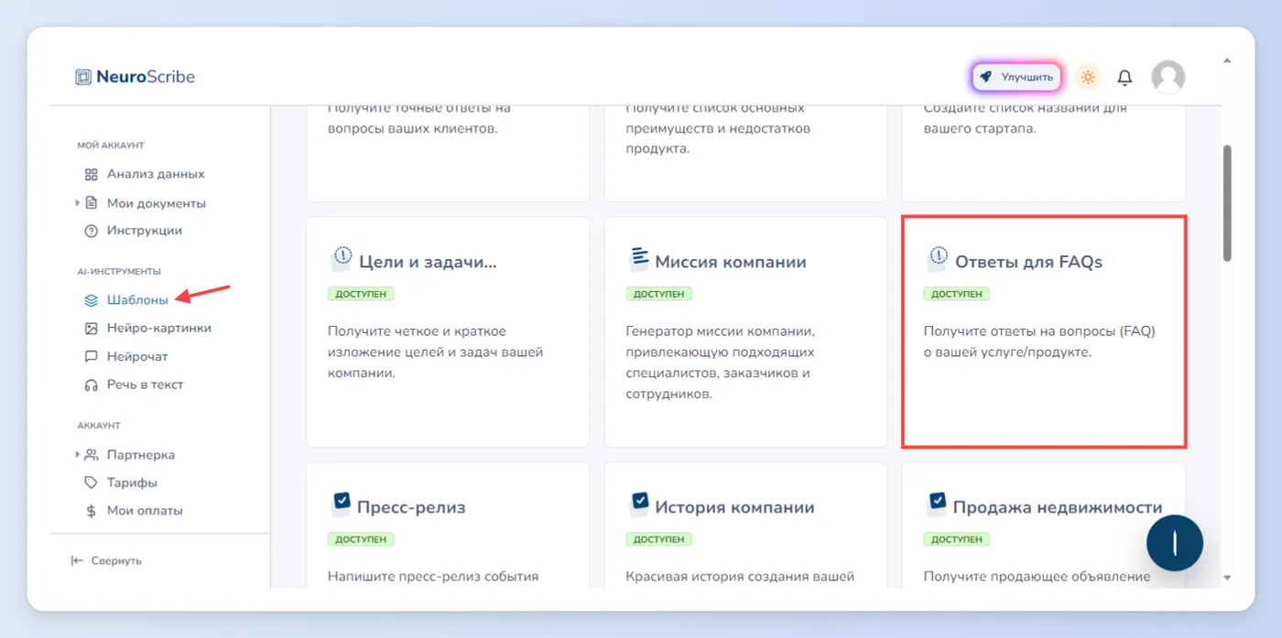Expand the Мои документы tree arrow
Image resolution: width=1282 pixels, height=638 pixels.
78,203
